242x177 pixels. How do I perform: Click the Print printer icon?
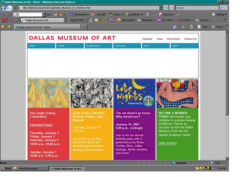tap(191, 27)
